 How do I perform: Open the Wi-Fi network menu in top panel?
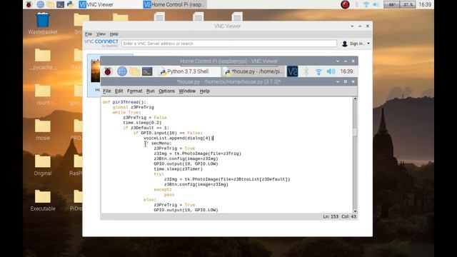click(366, 4)
